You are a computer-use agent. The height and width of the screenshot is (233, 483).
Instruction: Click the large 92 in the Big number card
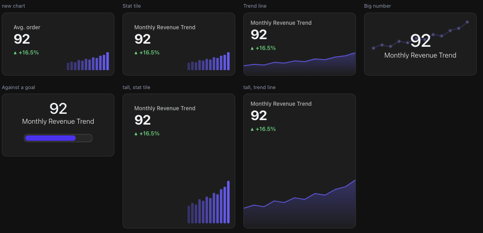click(x=420, y=41)
